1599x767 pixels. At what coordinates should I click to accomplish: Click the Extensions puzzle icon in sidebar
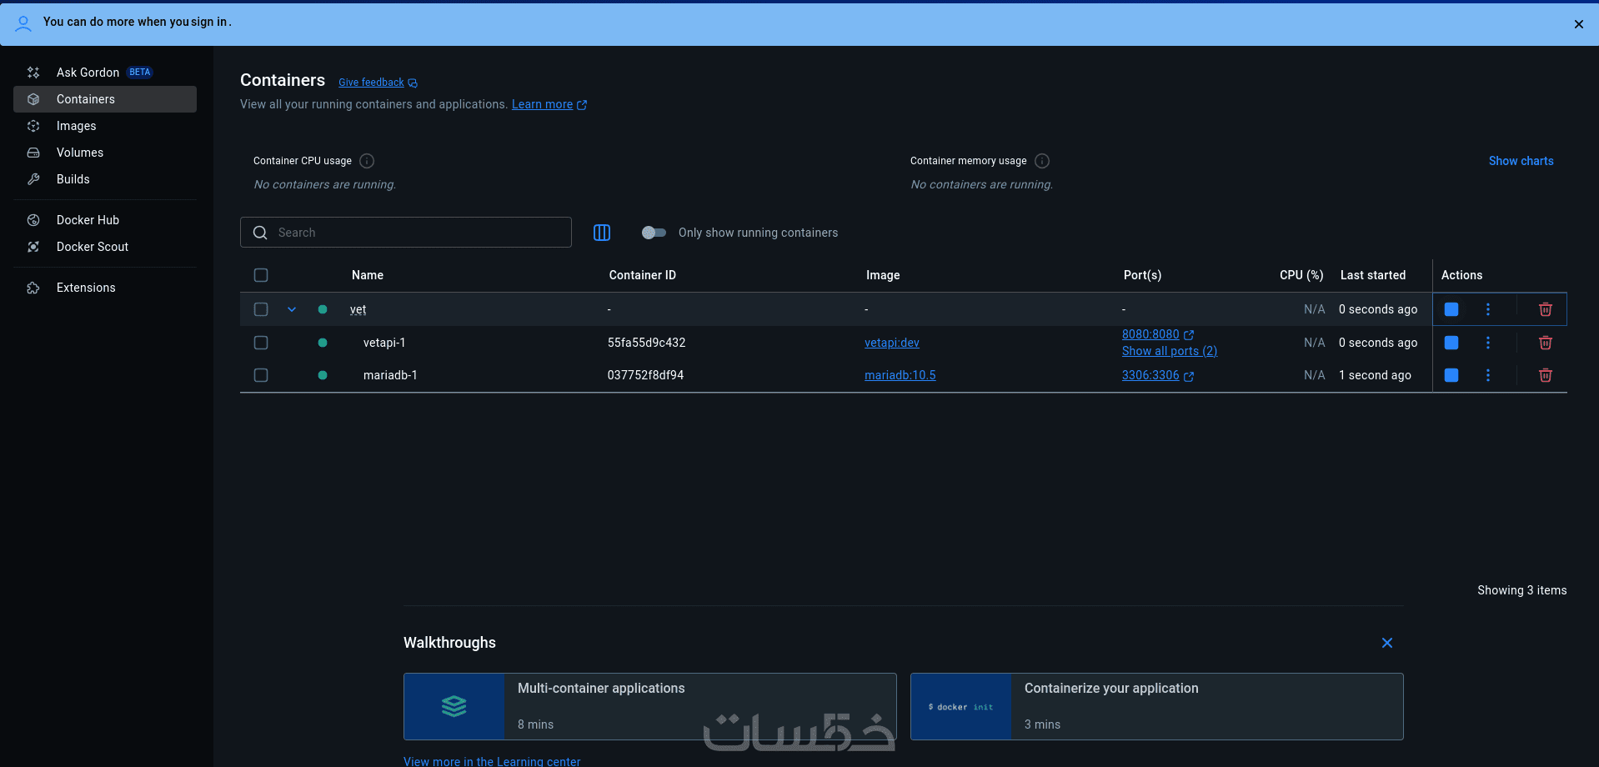point(33,288)
